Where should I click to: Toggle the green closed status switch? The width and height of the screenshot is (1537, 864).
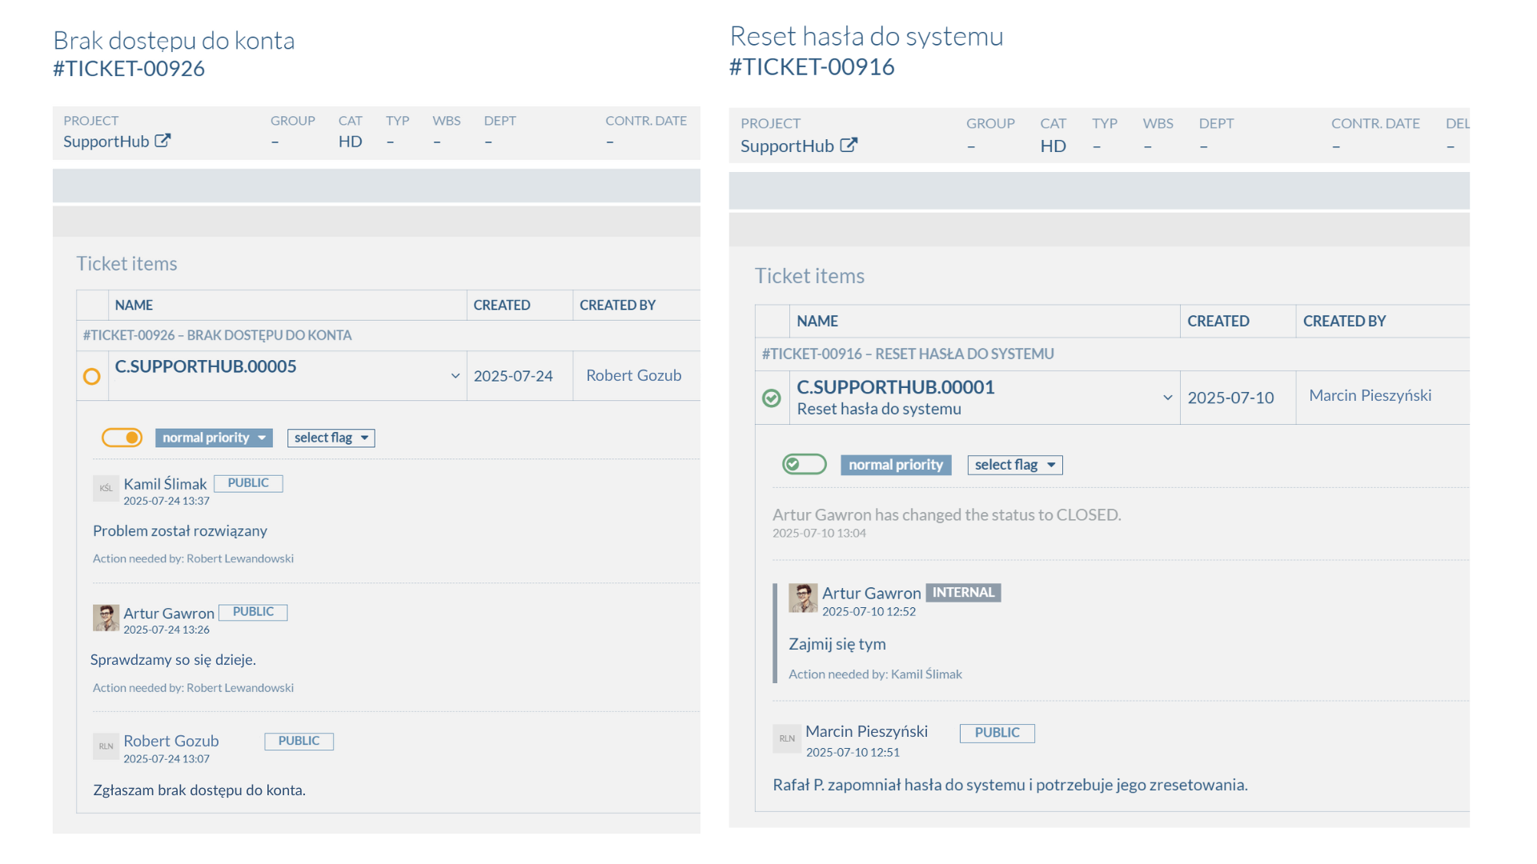[805, 464]
